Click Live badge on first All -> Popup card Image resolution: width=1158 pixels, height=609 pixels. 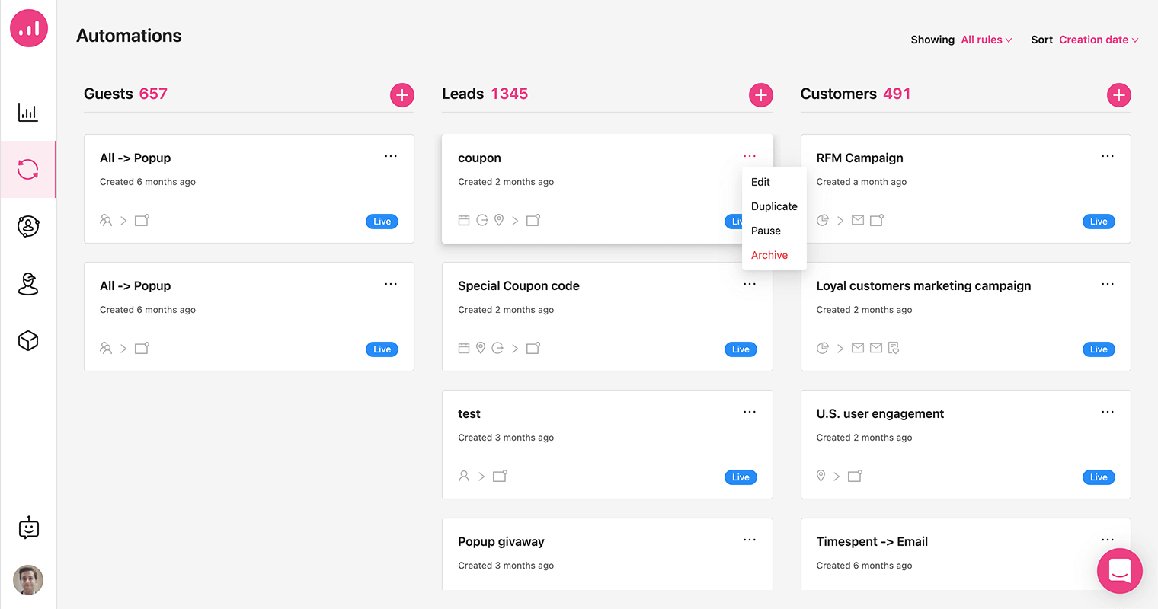pos(382,222)
